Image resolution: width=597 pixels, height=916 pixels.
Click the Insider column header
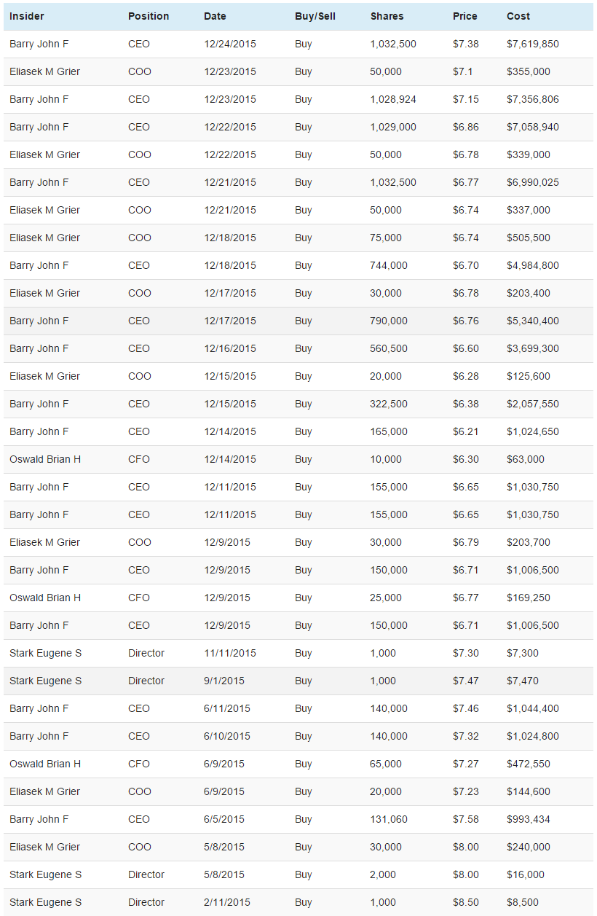27,16
